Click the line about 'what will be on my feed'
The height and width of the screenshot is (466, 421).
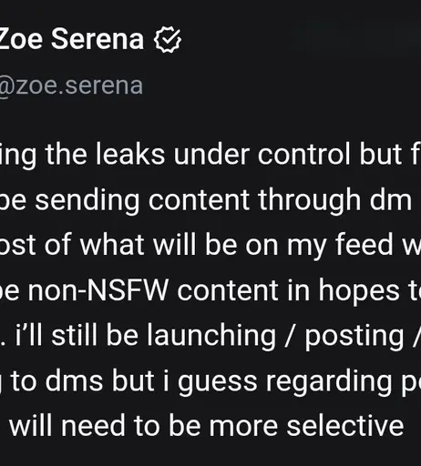[210, 245]
